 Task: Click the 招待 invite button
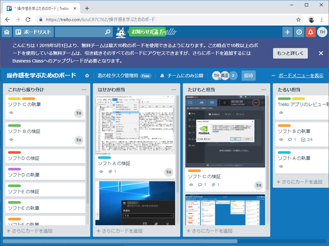point(248,75)
